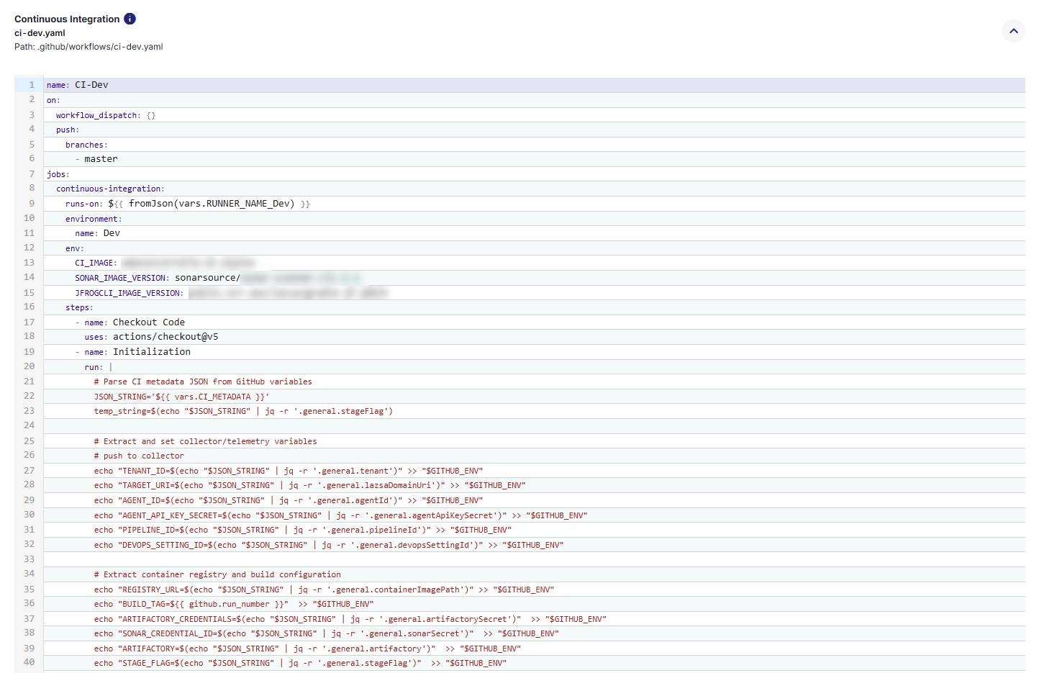The image size is (1039, 673).
Task: Click the master branch entry on line 6
Action: pyautogui.click(x=101, y=158)
